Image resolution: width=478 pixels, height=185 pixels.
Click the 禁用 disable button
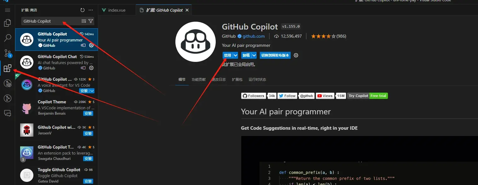click(227, 55)
